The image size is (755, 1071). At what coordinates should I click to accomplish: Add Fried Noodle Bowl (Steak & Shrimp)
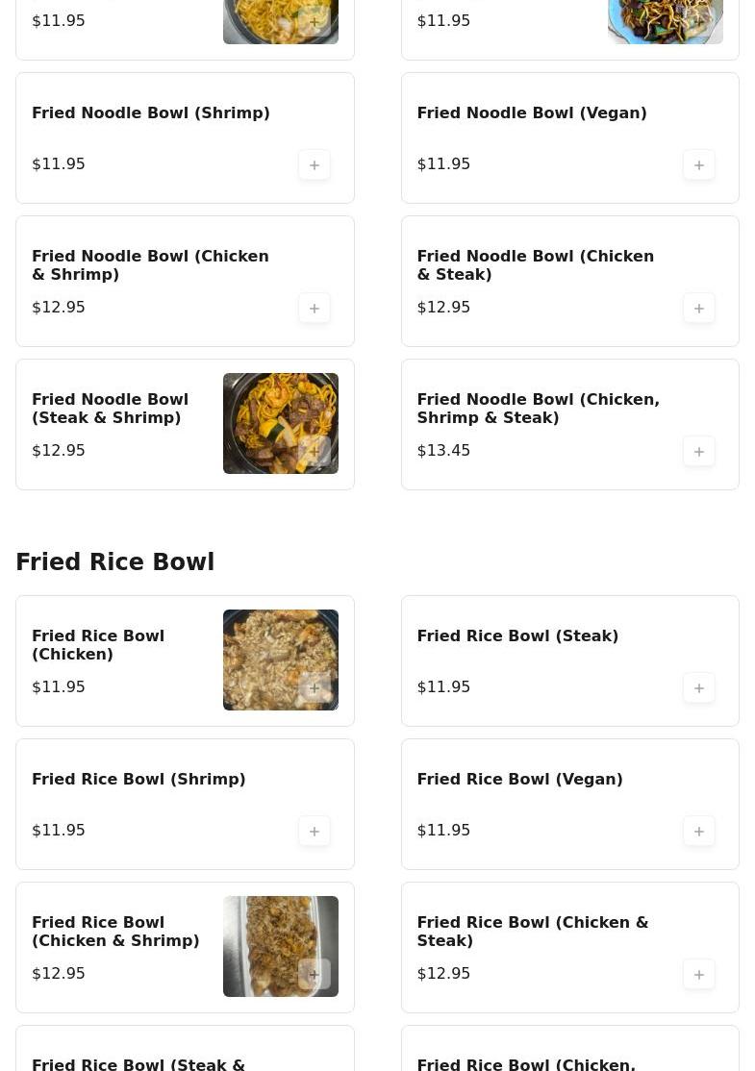(315, 452)
